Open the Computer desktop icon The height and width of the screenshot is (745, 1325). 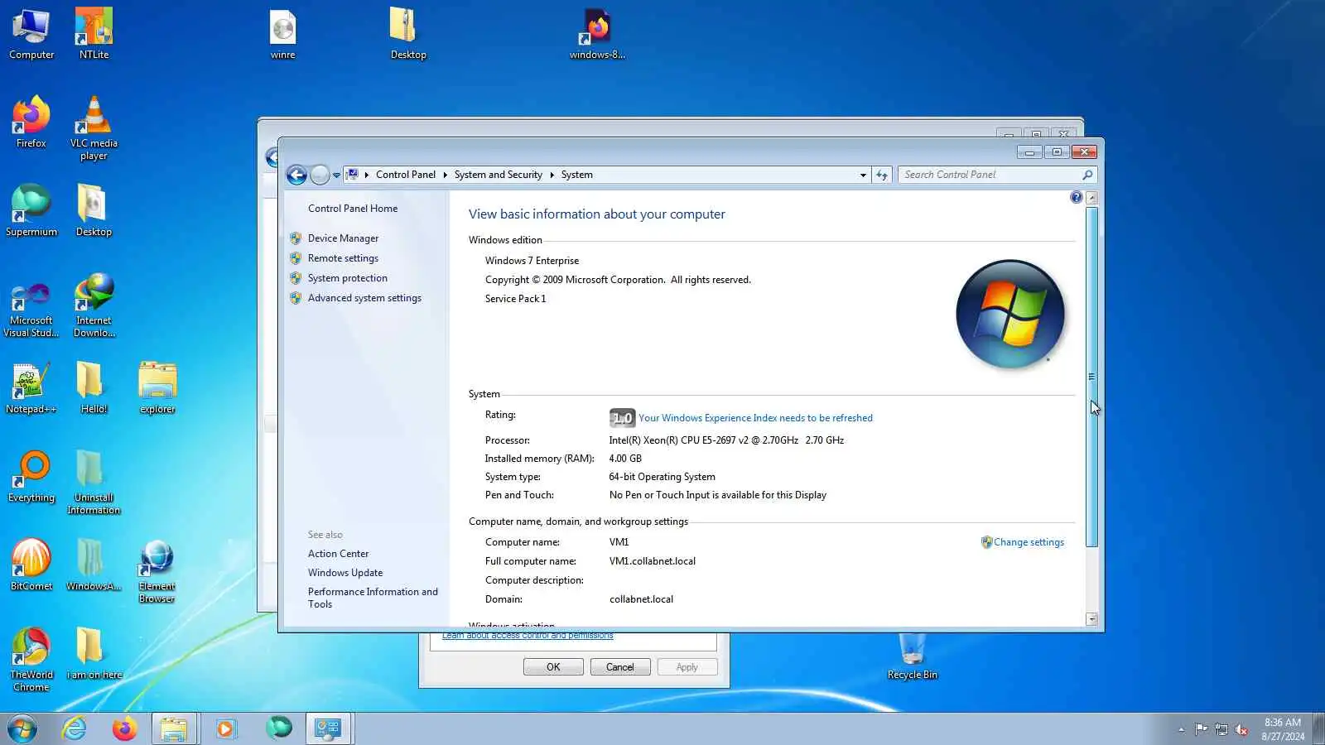point(31,34)
